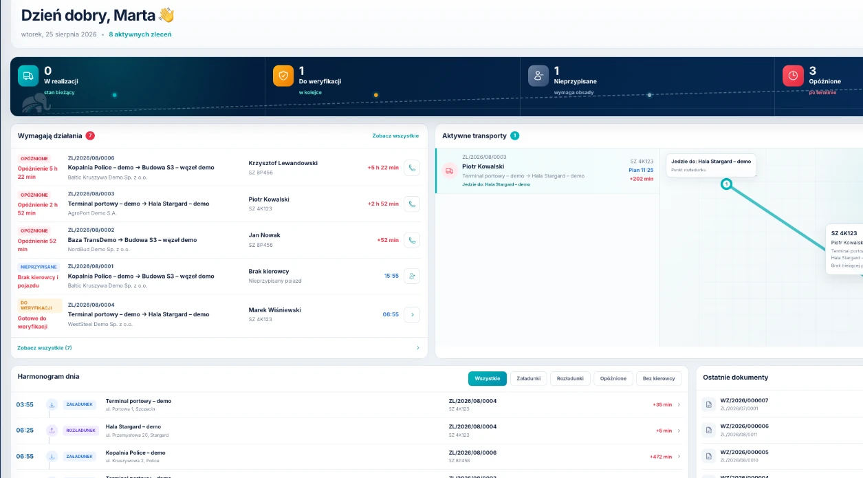Click the red badge count beside Wymagają działania
Image resolution: width=863 pixels, height=478 pixels.
coord(90,135)
